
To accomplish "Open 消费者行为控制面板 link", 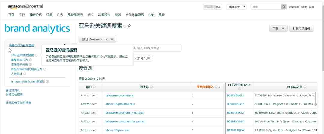I will (x=22, y=45).
